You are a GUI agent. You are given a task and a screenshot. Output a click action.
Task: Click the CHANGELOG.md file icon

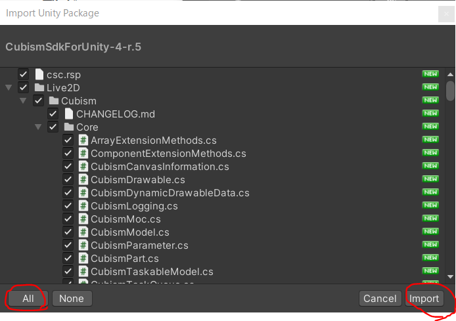[68, 114]
